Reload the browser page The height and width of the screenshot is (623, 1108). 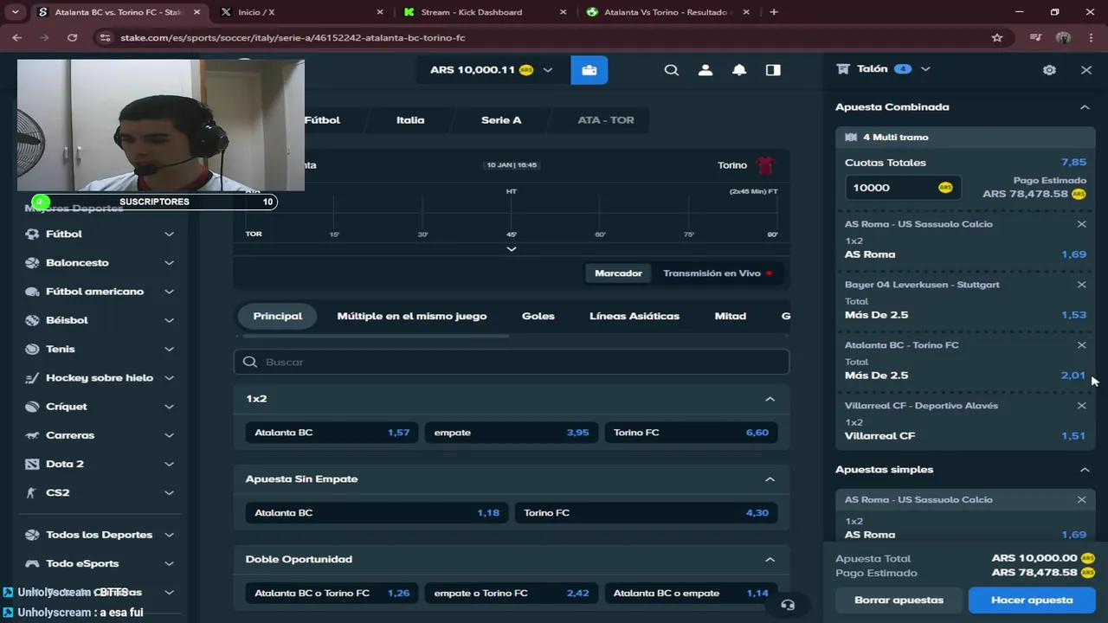click(x=73, y=38)
